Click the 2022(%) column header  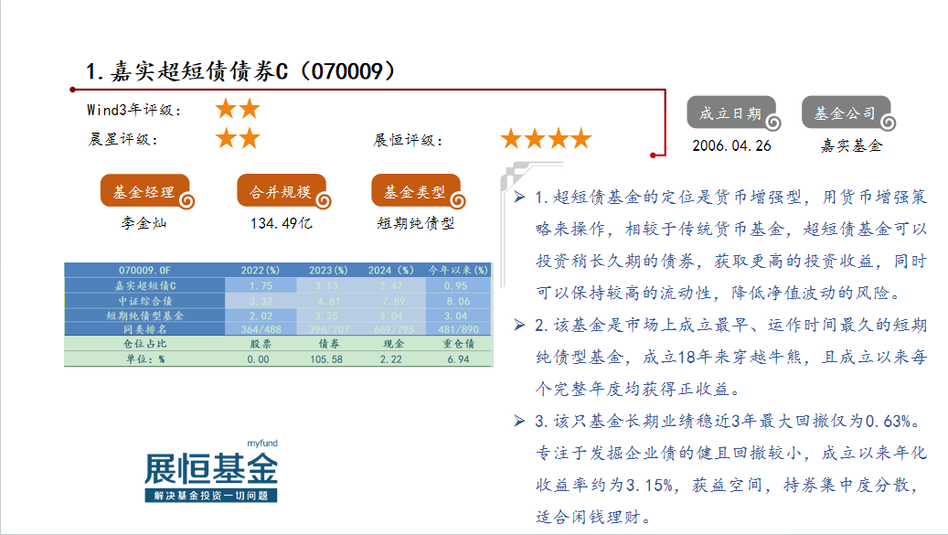click(261, 271)
